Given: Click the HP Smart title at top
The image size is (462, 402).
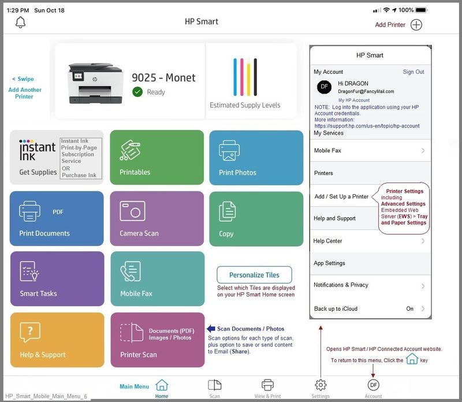Looking at the screenshot, I should 202,21.
